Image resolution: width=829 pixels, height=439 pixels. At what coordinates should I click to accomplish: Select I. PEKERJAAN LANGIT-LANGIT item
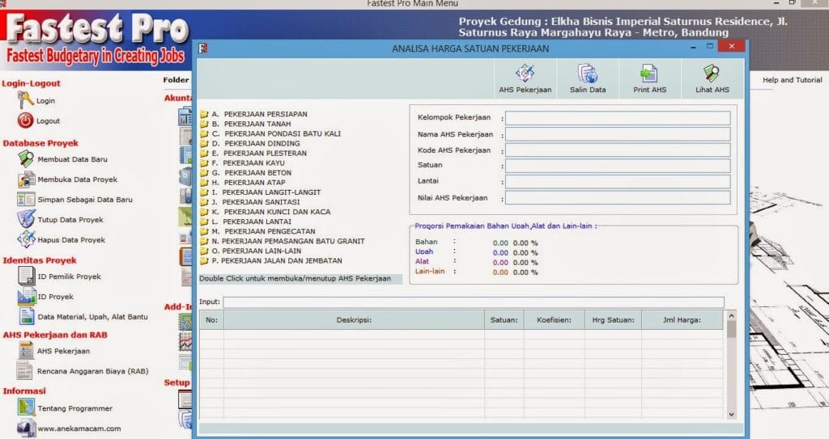click(x=266, y=192)
